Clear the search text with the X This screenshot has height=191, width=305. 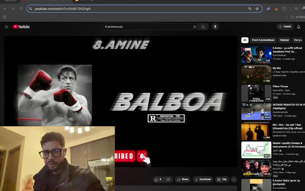tap(195, 27)
